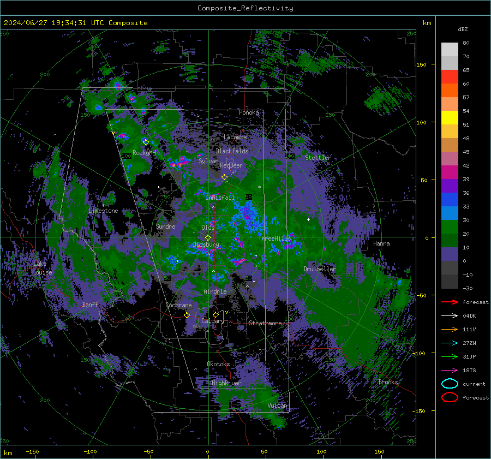
Task: Click the Drumheller city label
Action: coord(320,269)
